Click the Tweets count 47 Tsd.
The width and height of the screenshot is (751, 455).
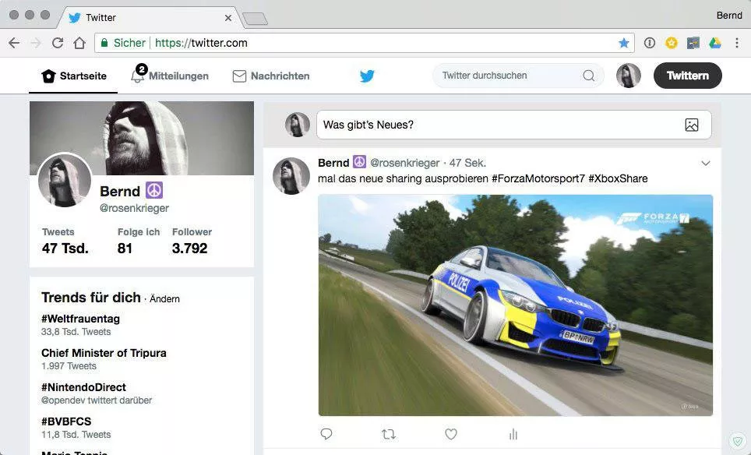tap(65, 248)
